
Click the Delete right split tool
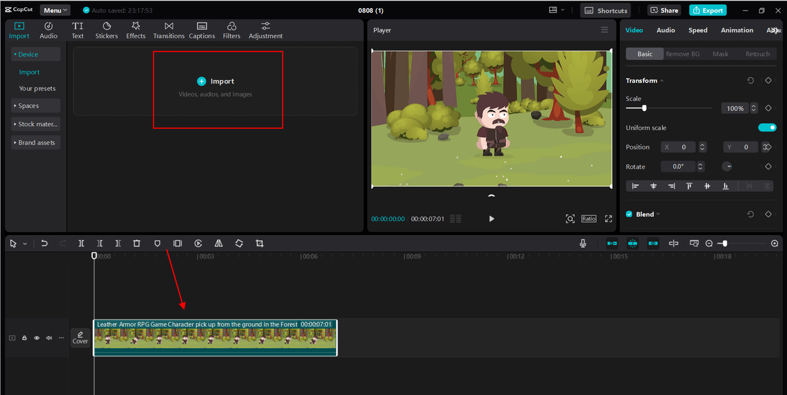pos(118,244)
